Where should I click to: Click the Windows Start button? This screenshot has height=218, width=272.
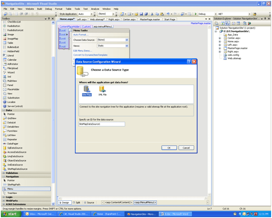pos(10,214)
